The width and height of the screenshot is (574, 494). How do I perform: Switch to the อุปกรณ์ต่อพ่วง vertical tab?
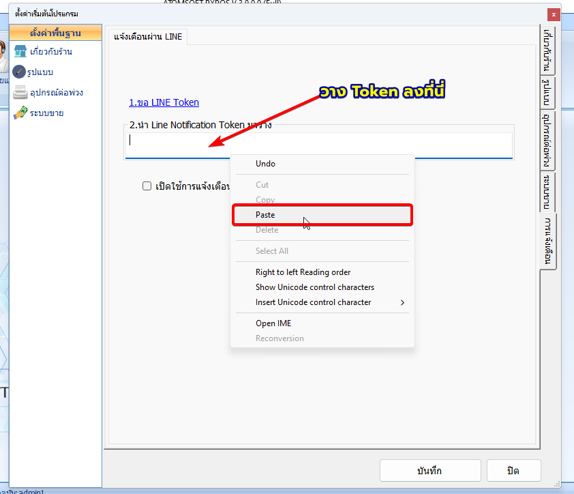pyautogui.click(x=547, y=141)
